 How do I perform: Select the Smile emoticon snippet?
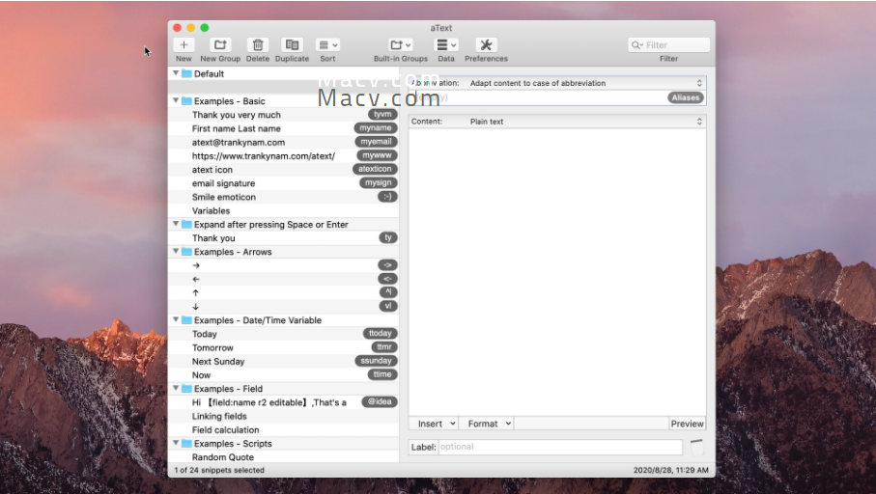283,197
